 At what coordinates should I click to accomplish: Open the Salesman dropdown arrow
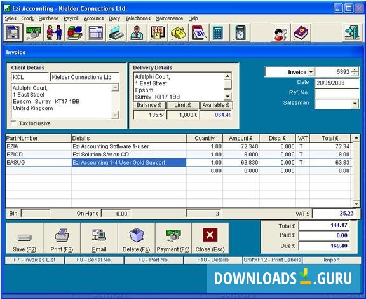coord(355,104)
